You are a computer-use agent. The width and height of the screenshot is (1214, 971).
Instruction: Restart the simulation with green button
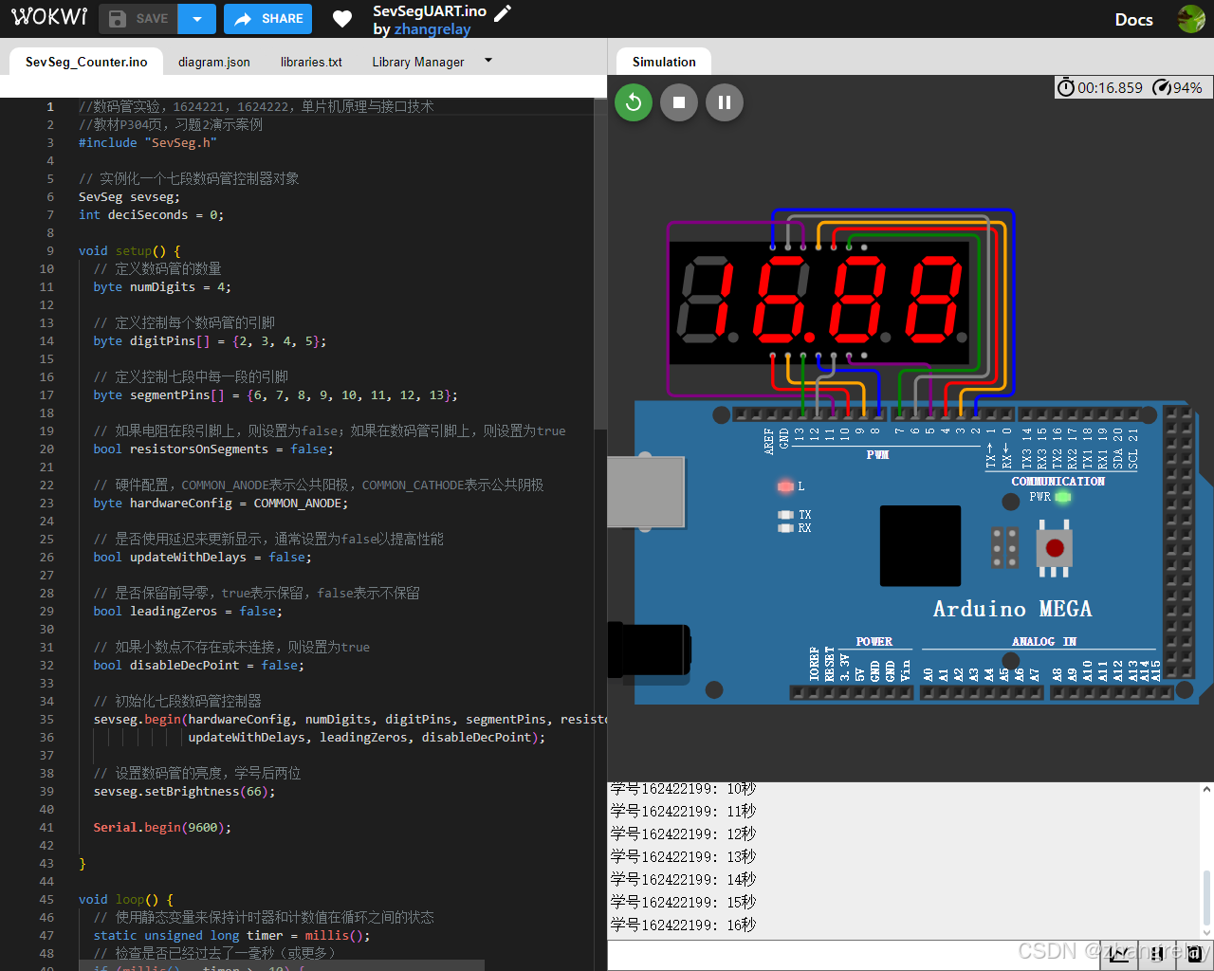pos(634,102)
